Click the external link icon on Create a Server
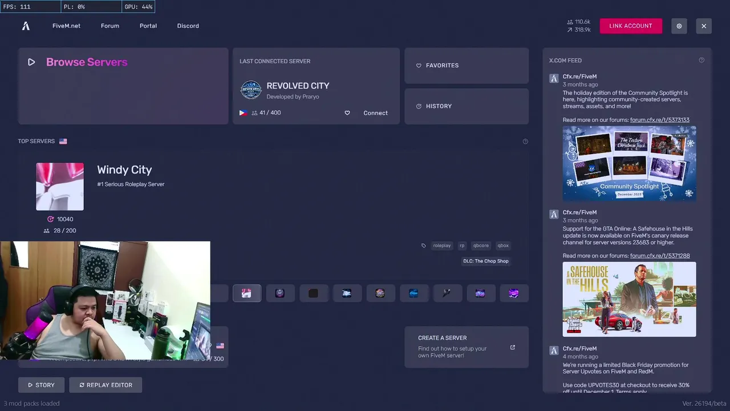This screenshot has height=411, width=730. 512,347
